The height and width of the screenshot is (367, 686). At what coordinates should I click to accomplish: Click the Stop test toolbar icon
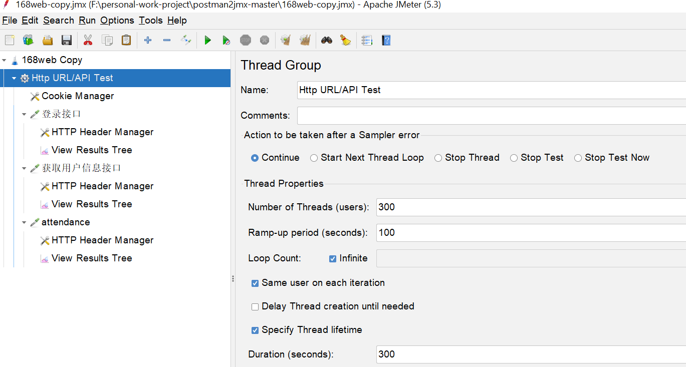tap(246, 40)
